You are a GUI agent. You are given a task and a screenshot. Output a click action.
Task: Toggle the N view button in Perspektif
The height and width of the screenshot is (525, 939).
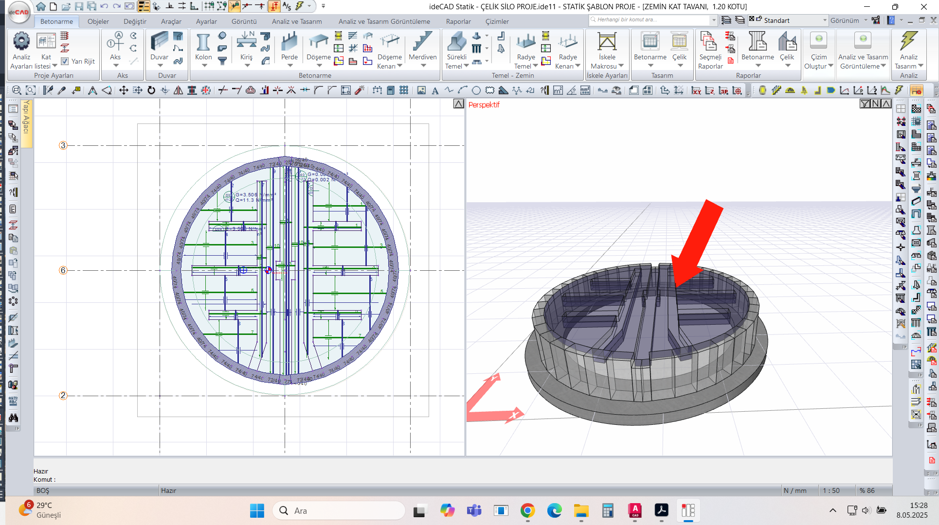click(x=876, y=104)
